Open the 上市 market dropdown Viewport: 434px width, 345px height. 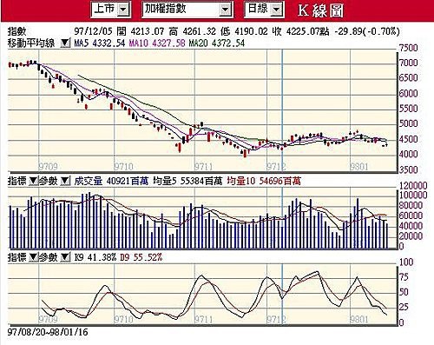[x=111, y=10]
